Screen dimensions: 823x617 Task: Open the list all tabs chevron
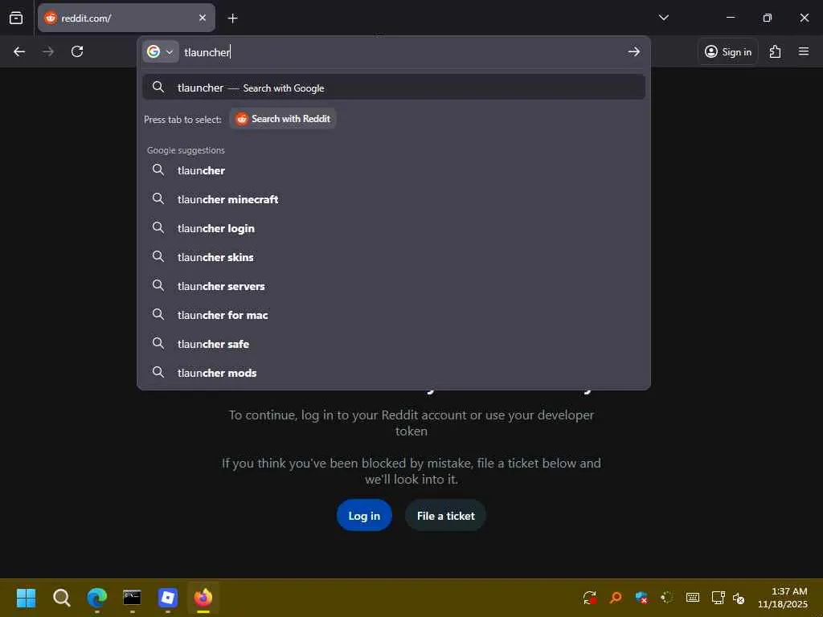[x=663, y=18]
